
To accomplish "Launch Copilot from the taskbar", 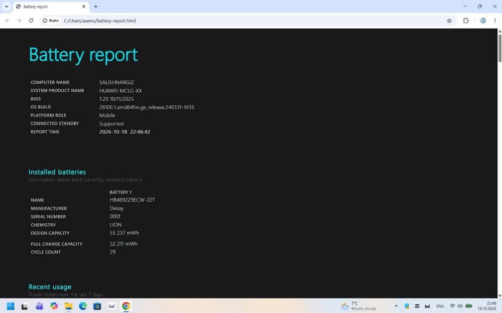I will tap(54, 306).
